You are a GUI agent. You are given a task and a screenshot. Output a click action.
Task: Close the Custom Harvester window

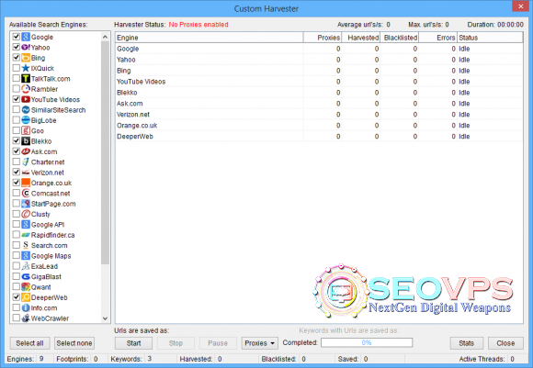(521, 6)
